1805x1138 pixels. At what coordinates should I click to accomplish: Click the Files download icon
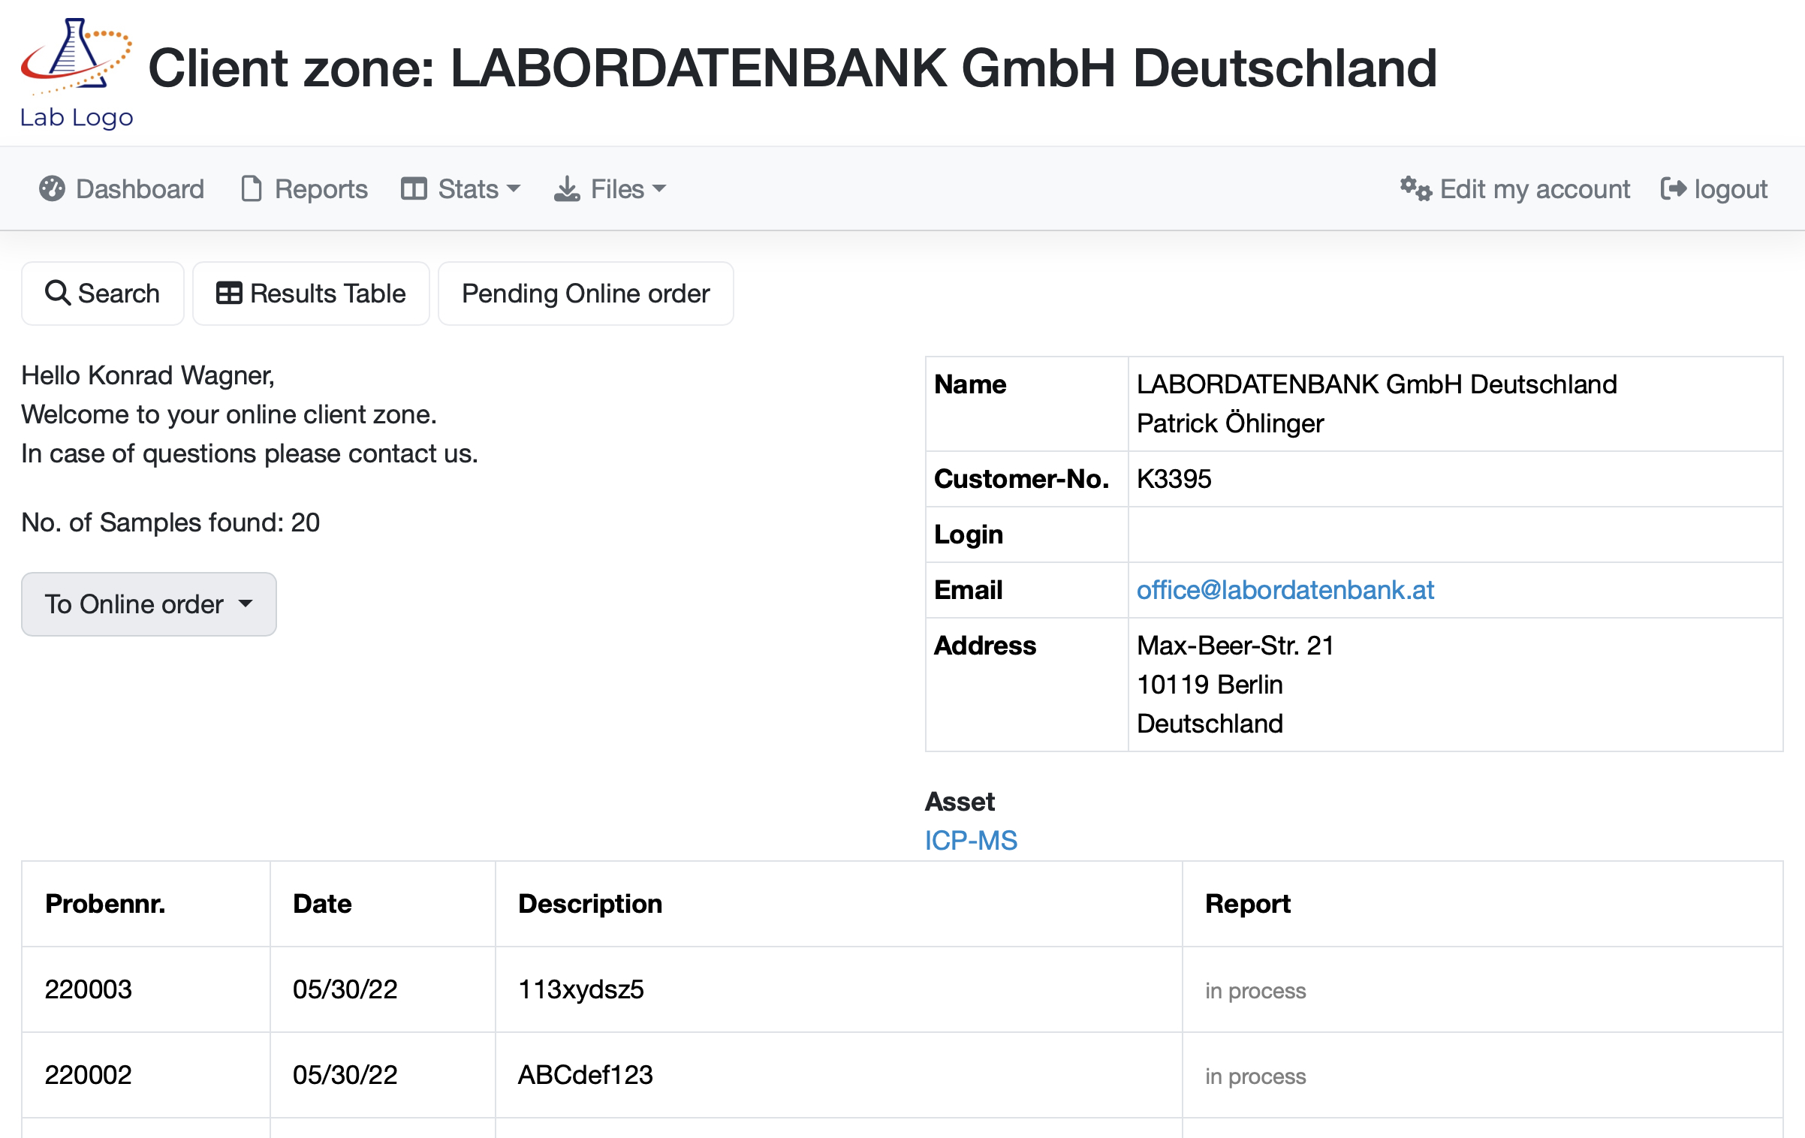tap(567, 188)
